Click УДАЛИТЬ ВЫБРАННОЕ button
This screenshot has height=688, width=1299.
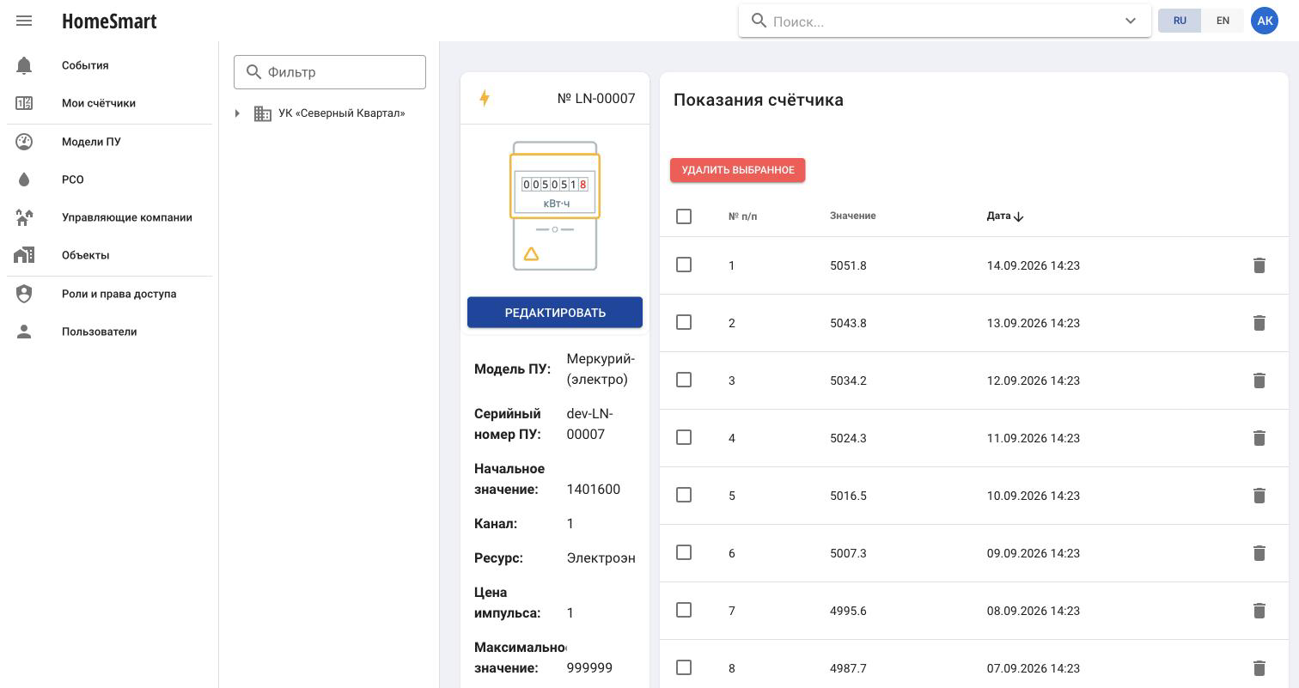tap(737, 170)
